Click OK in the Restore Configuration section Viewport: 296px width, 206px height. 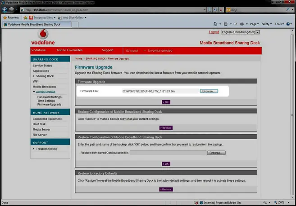[x=166, y=164]
